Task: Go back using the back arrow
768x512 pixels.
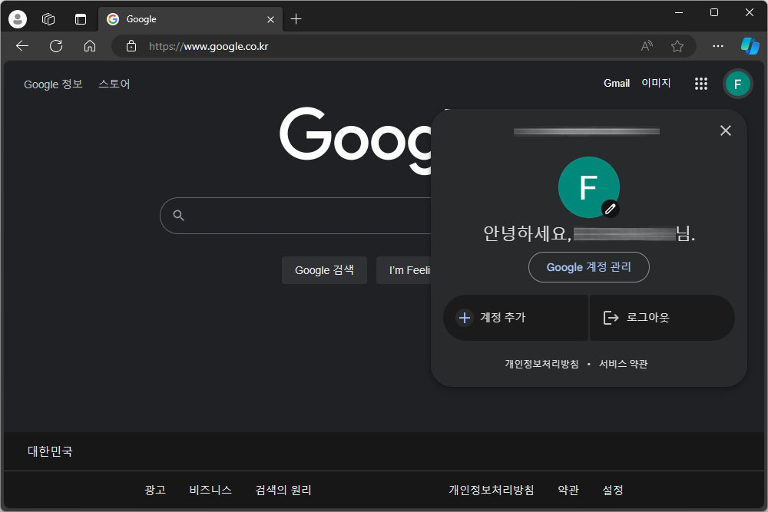Action: point(22,46)
